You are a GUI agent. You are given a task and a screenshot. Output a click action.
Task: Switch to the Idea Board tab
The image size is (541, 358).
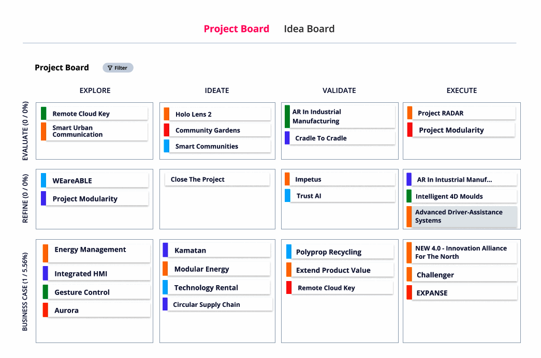(309, 29)
